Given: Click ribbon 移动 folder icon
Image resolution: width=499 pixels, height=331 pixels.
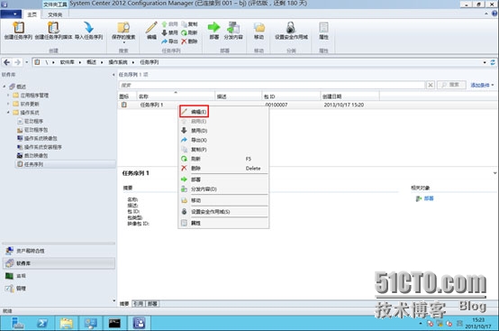Looking at the screenshot, I should coord(259,27).
